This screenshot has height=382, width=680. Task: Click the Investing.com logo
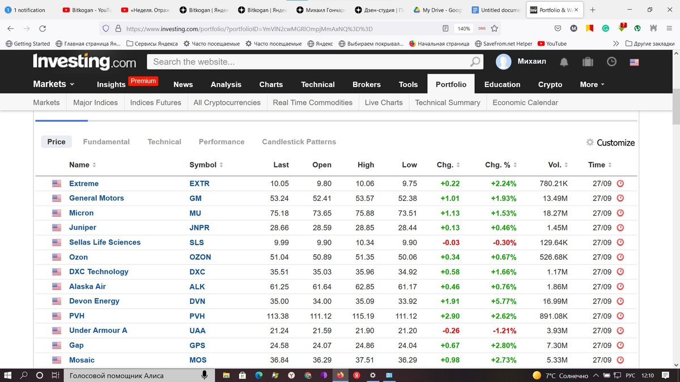click(x=84, y=61)
